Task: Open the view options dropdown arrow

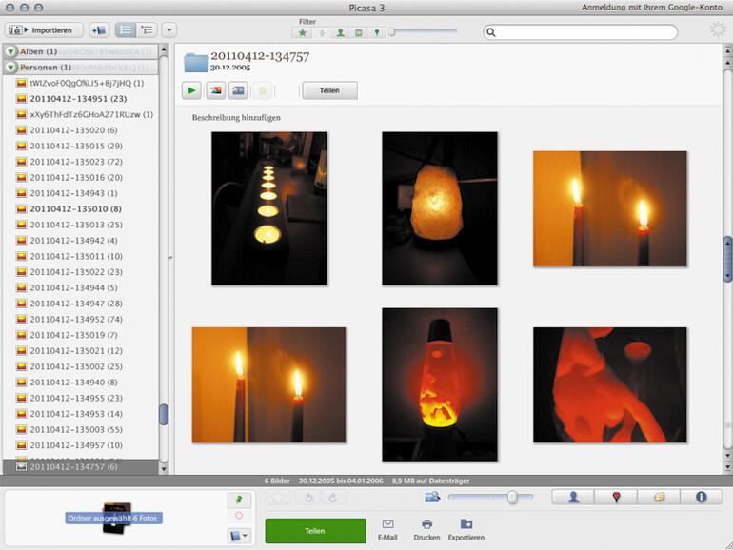Action: pyautogui.click(x=169, y=30)
